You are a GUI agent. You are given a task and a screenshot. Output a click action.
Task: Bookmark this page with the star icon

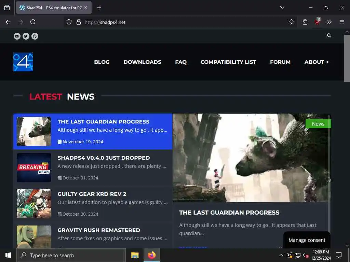coord(292,22)
